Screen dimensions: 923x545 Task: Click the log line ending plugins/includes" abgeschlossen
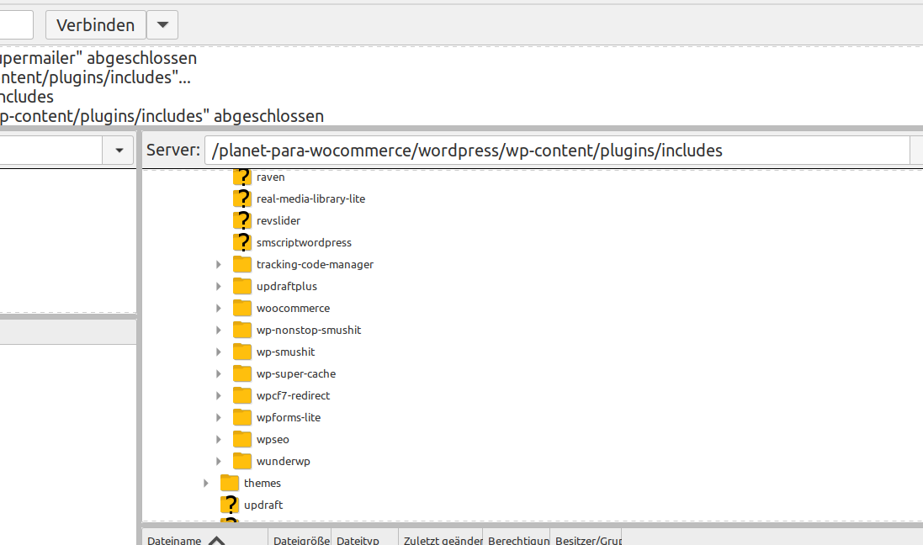pyautogui.click(x=162, y=116)
